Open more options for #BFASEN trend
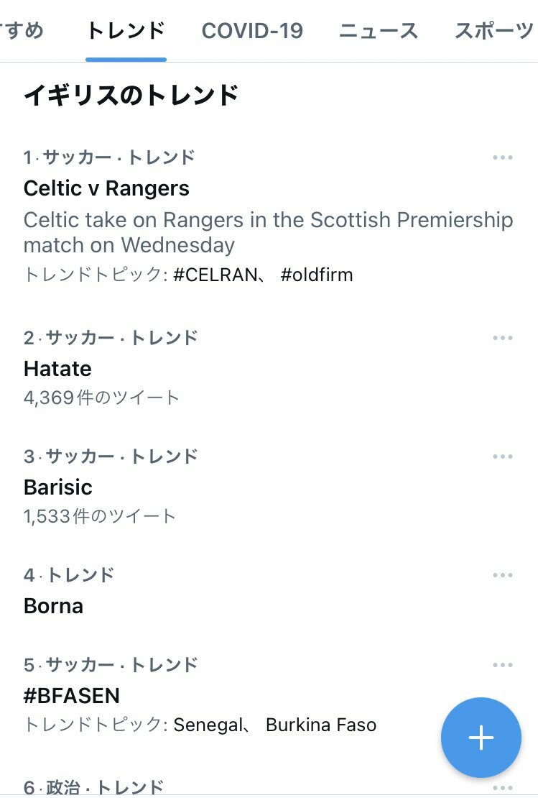Image resolution: width=538 pixels, height=798 pixels. pyautogui.click(x=502, y=665)
